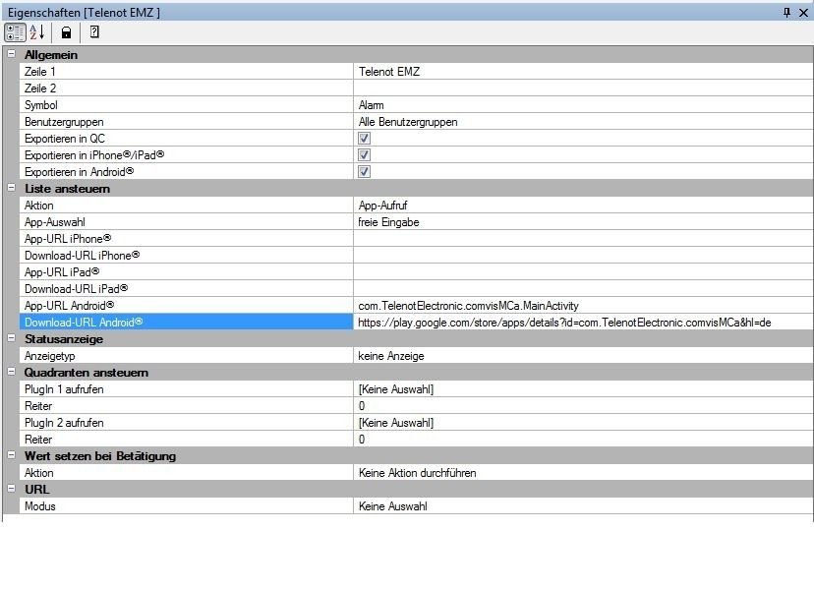
Task: Change Anzeigetyp value keine Anzeige
Action: (x=583, y=356)
